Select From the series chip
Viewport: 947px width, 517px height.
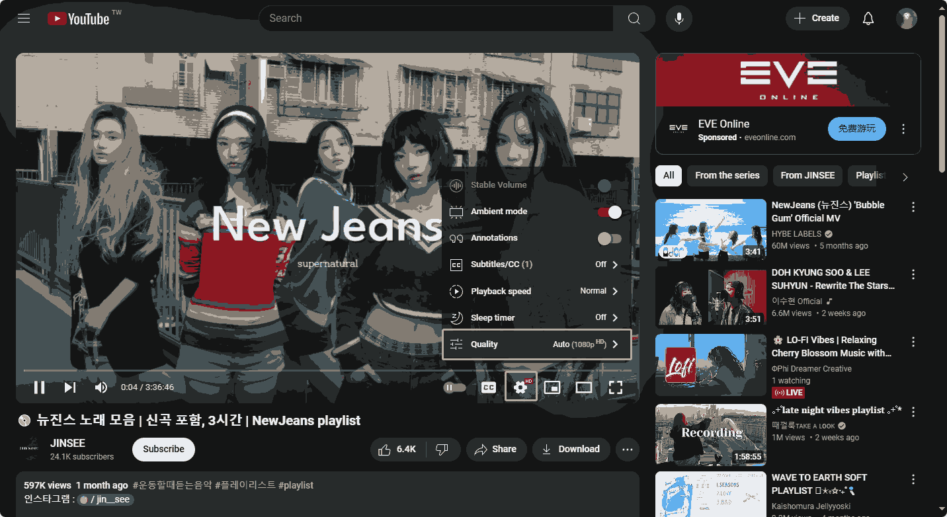tap(727, 176)
